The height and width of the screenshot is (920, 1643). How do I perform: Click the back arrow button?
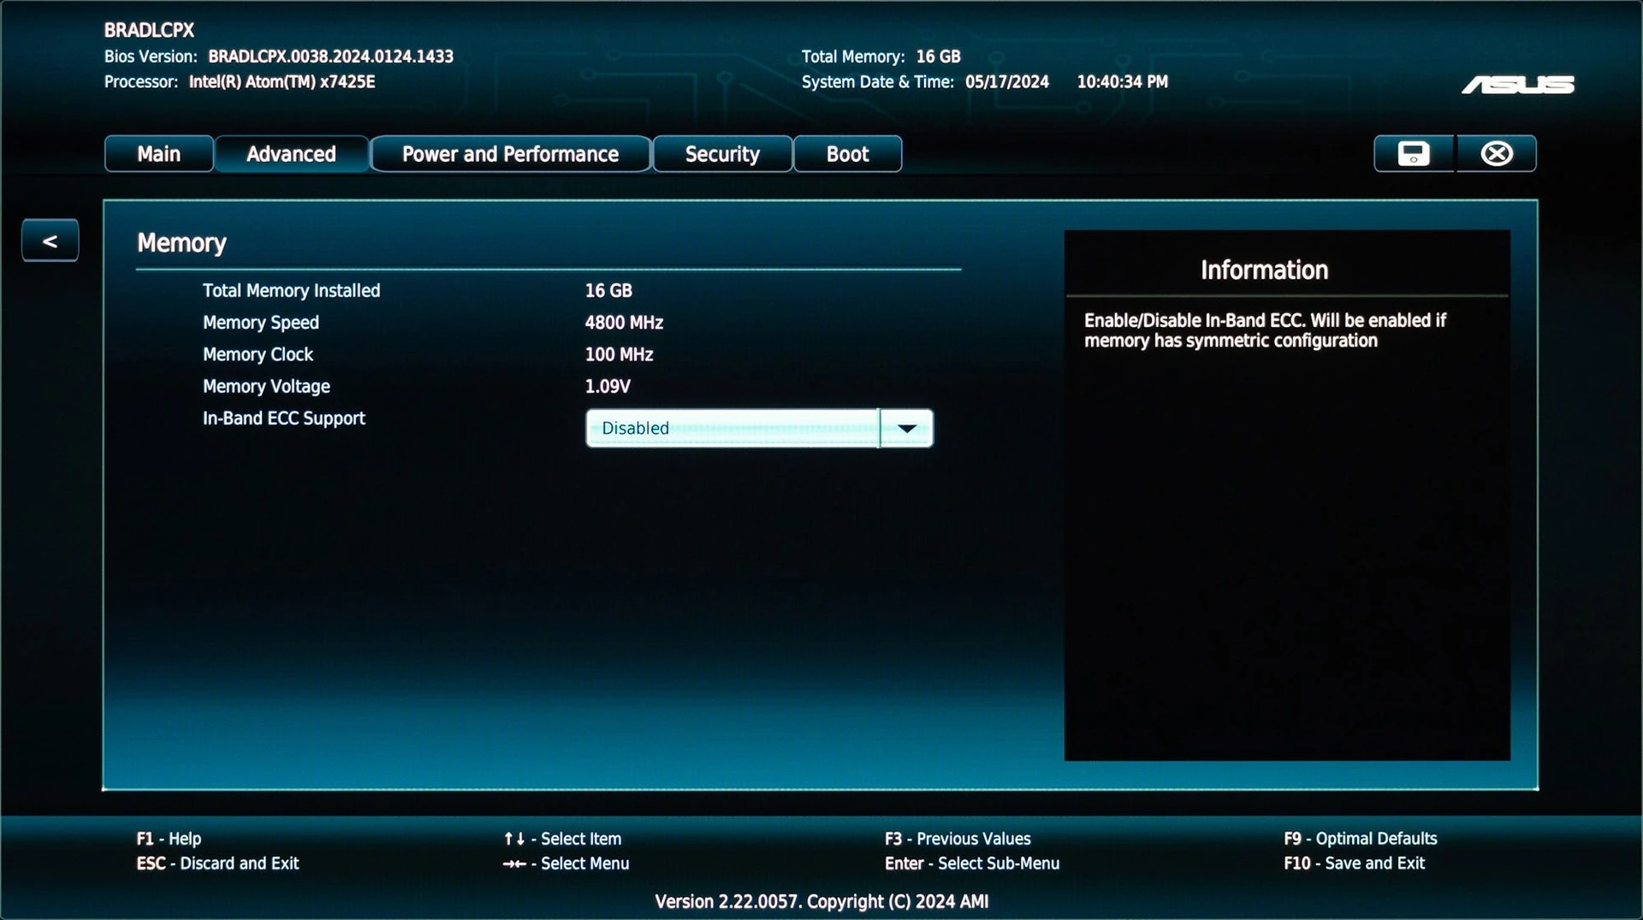click(x=50, y=240)
